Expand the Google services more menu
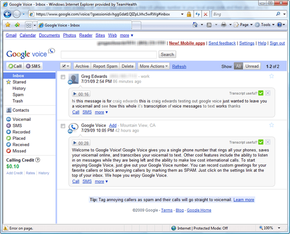The width and height of the screenshot is (290, 234). coord(127,35)
